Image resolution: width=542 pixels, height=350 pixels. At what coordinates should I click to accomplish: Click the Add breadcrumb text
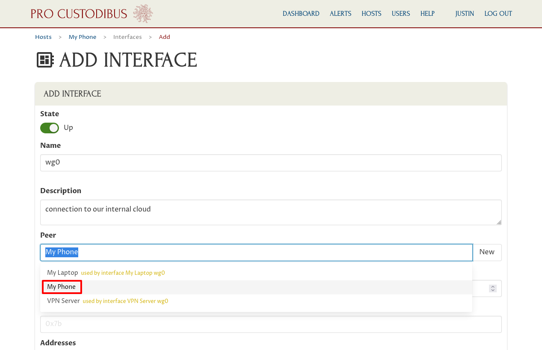(x=165, y=37)
